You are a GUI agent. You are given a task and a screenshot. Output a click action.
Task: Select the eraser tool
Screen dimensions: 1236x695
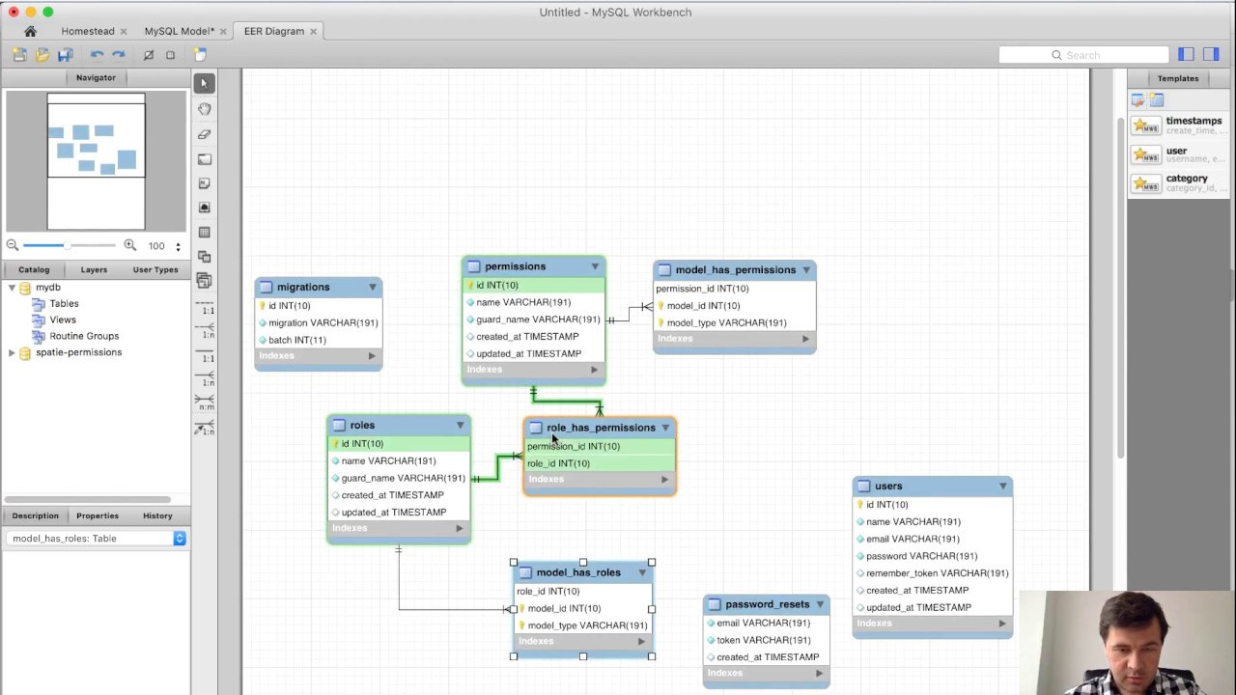pyautogui.click(x=204, y=134)
